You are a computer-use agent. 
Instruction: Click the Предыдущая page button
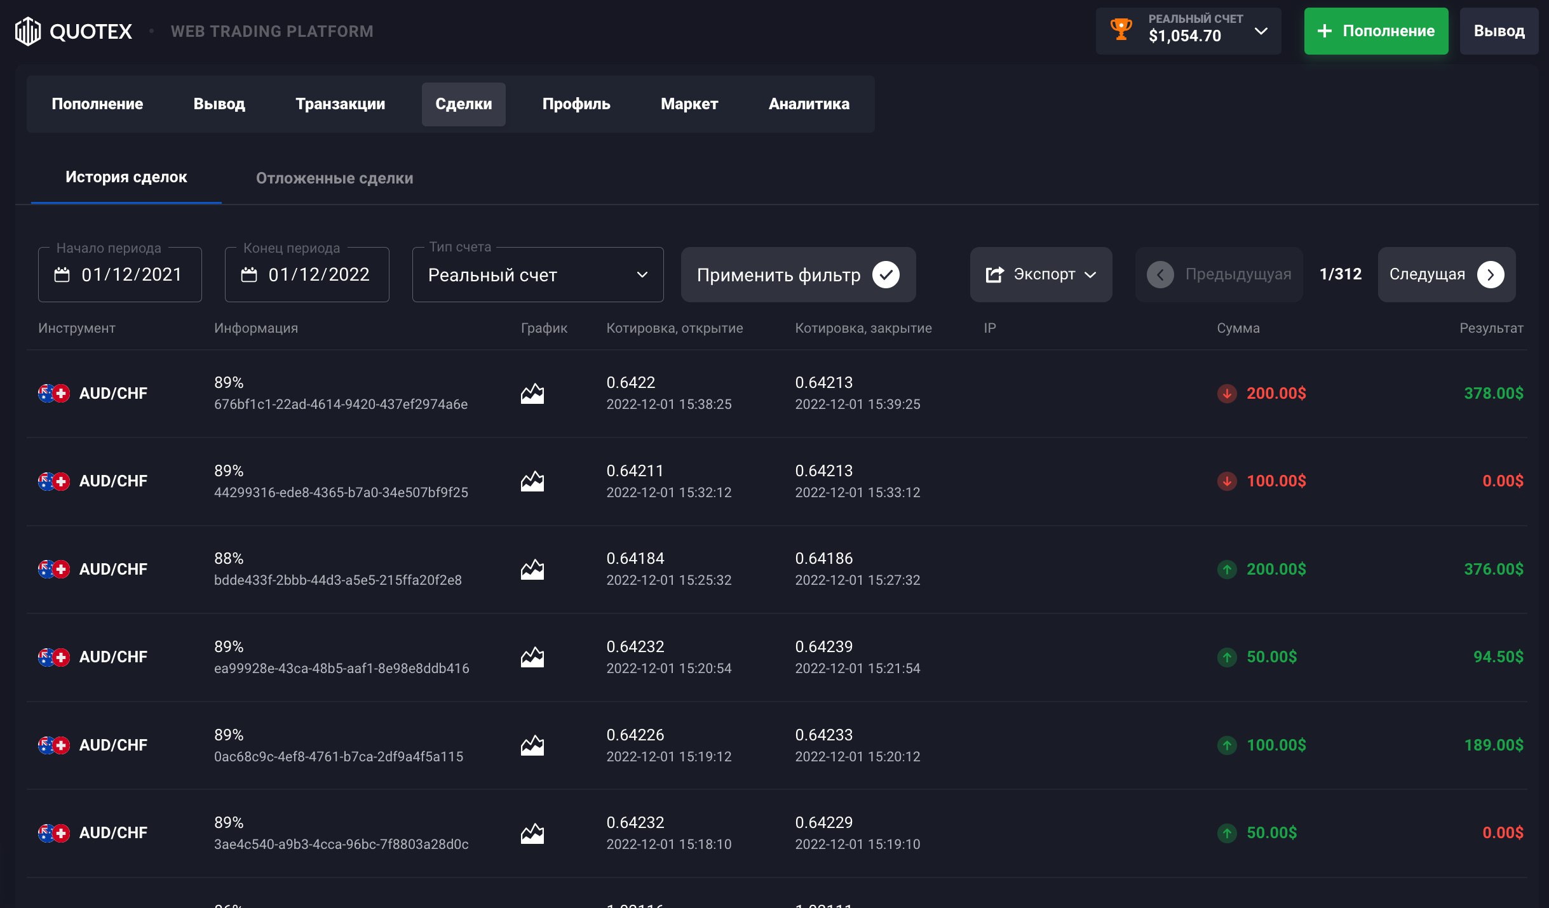tap(1219, 274)
